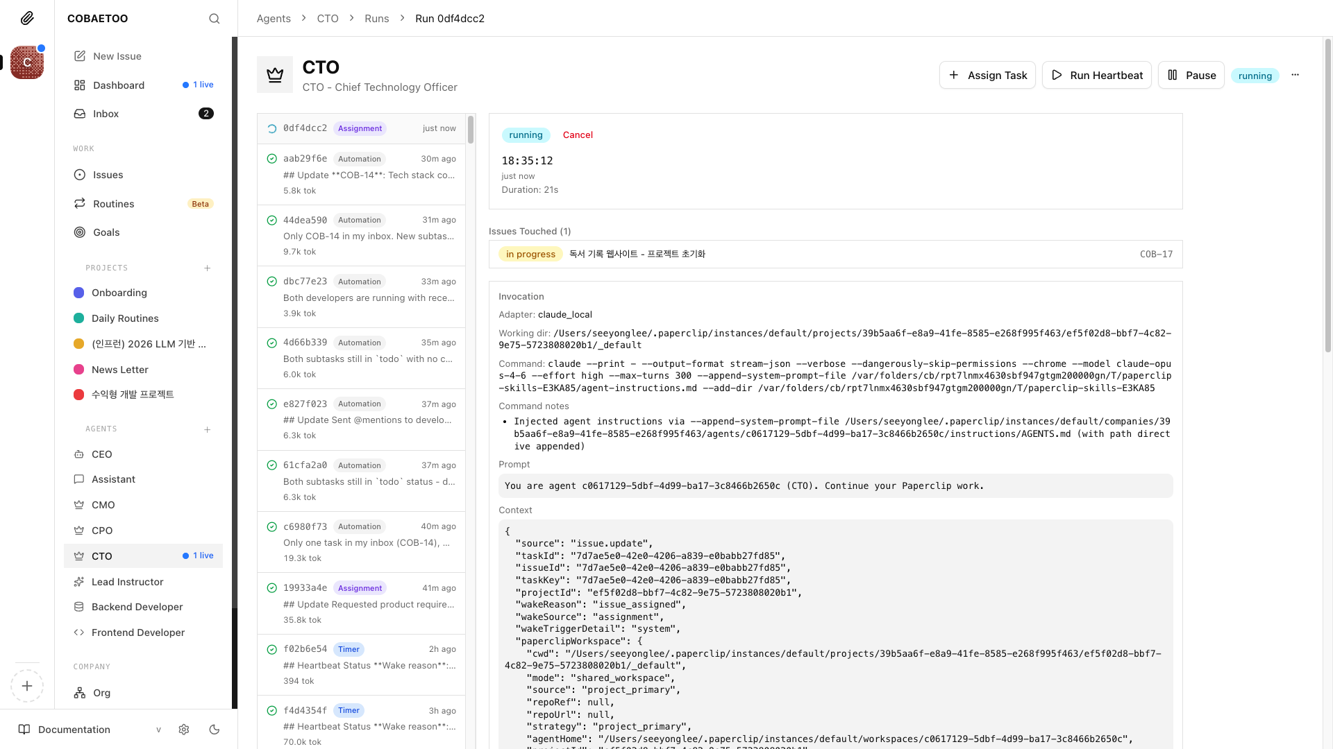1333x749 pixels.
Task: Select the Daily Routines project color dot
Action: [x=79, y=318]
